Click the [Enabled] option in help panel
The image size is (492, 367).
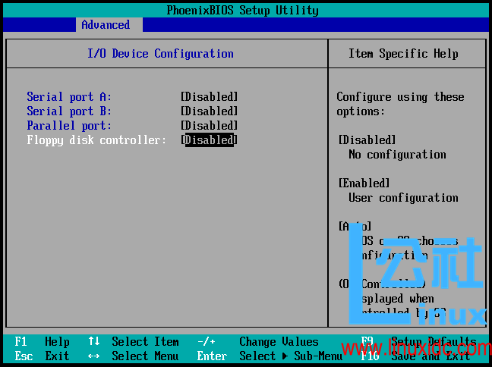click(x=364, y=183)
